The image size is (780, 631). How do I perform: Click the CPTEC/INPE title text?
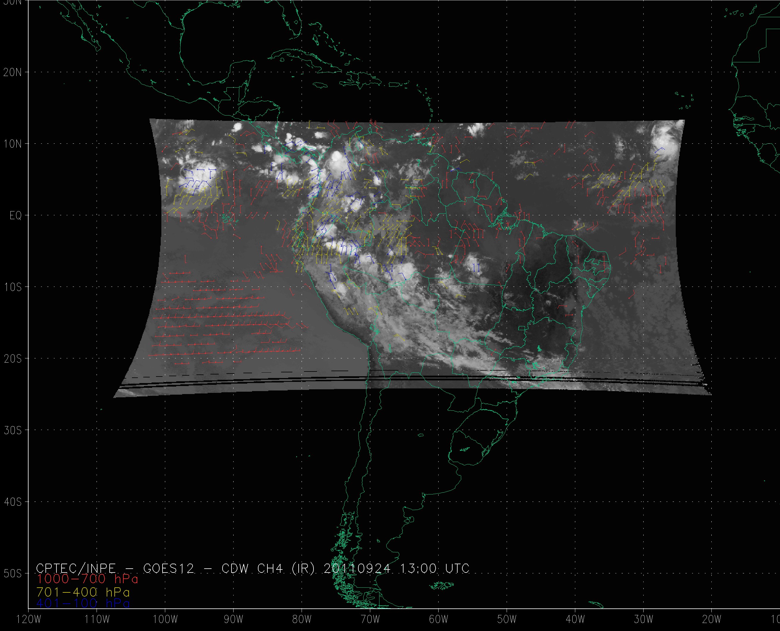pos(76,568)
